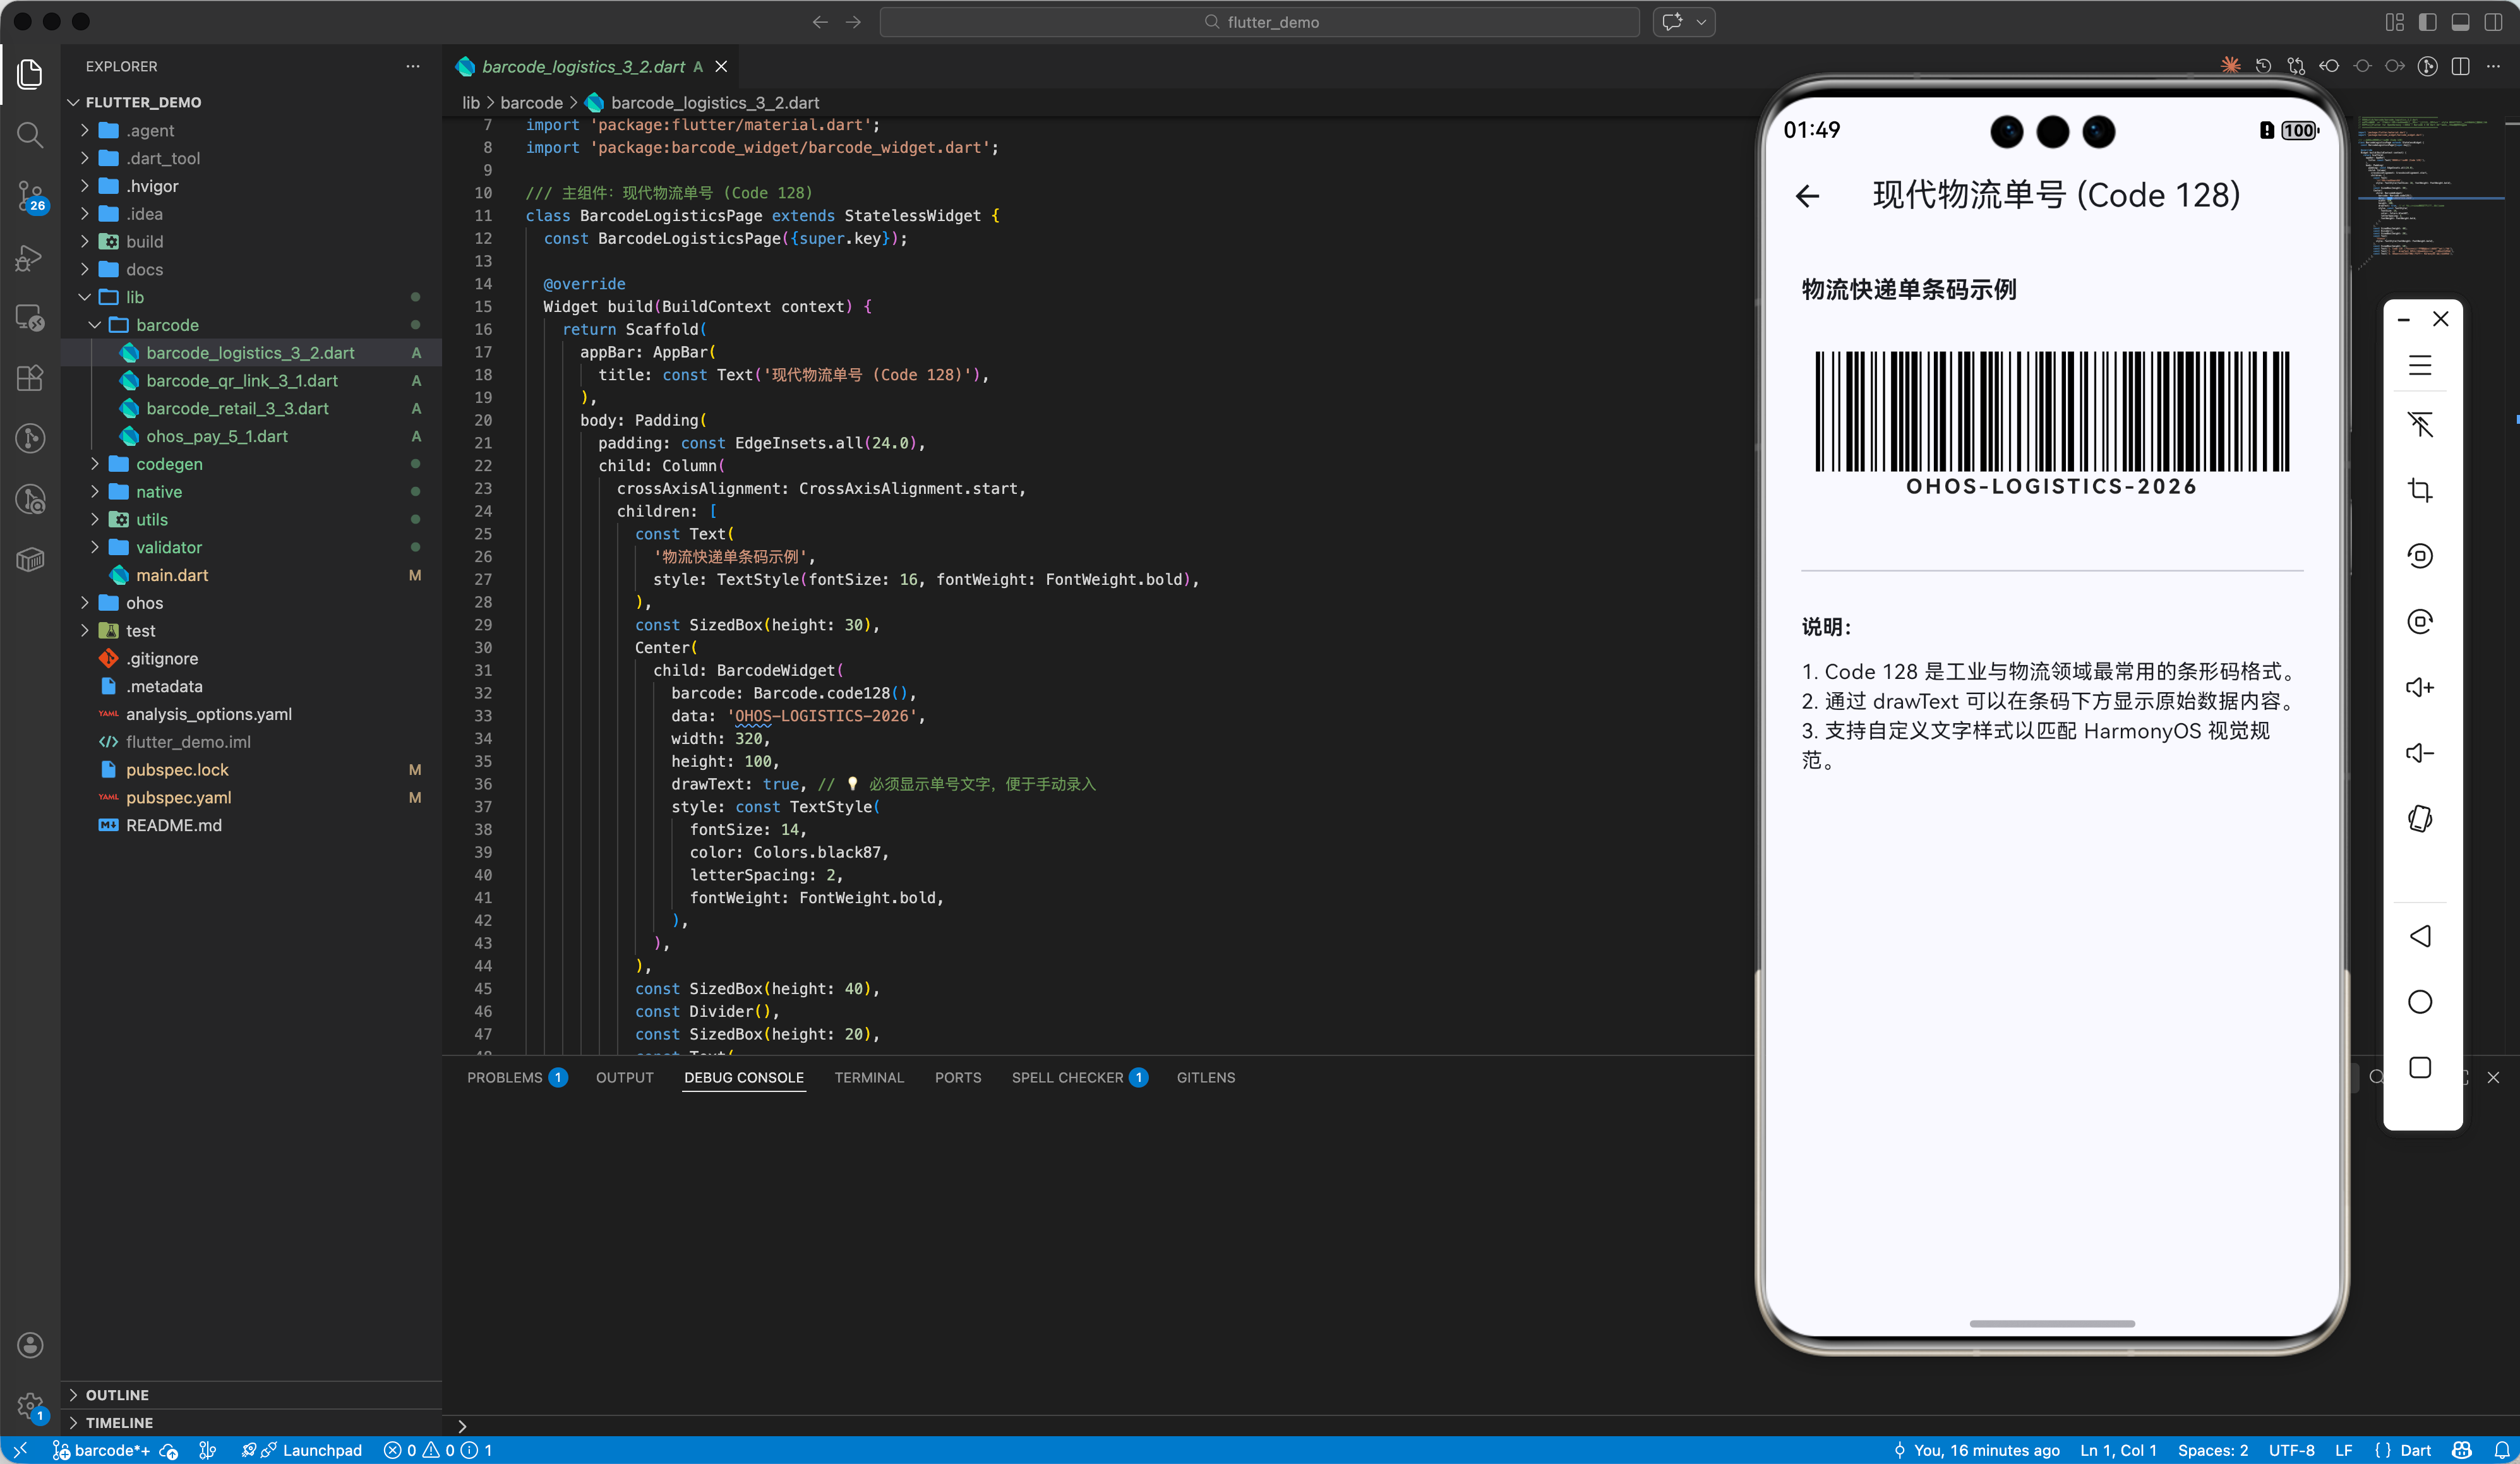Open the Search view in activity bar
Screen dimensions: 2520x1464
point(30,135)
